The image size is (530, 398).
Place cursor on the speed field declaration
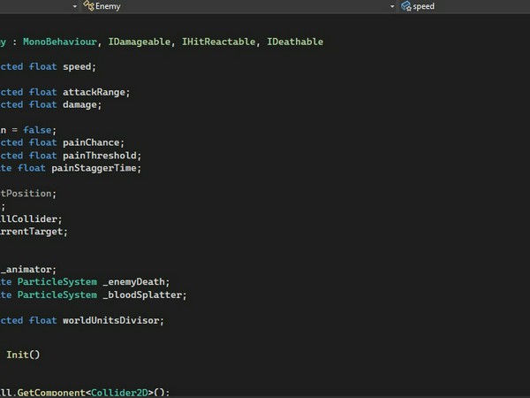point(77,67)
